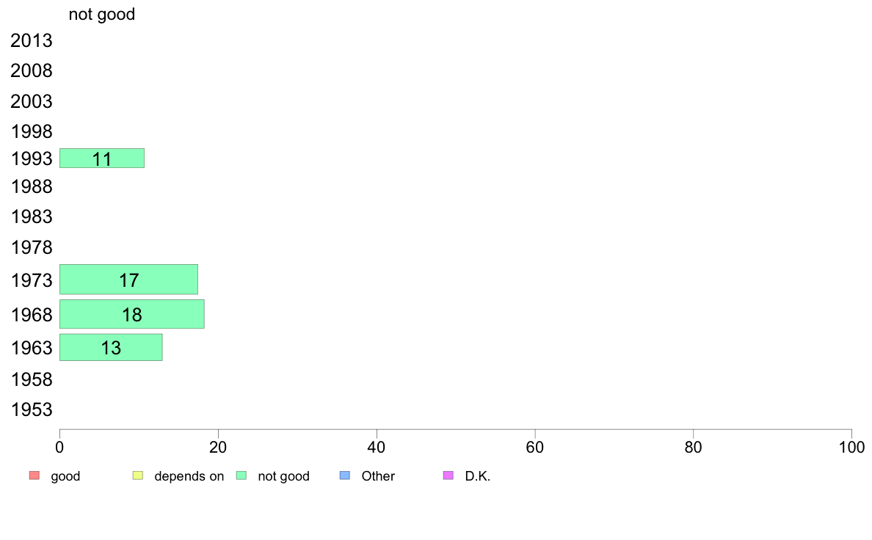Viewport: 872px width, 540px height.
Task: Click the 1978 year label
Action: [x=32, y=247]
